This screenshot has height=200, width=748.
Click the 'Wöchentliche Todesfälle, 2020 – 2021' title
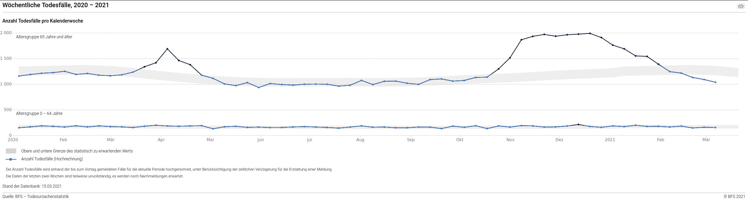[56, 5]
